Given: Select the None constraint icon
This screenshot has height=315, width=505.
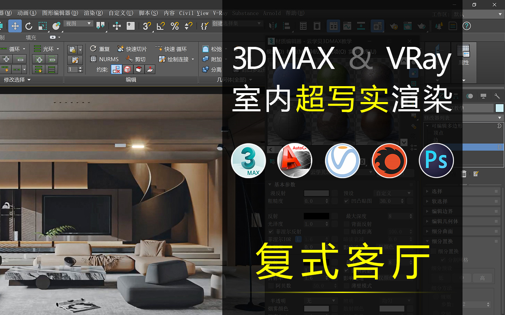Looking at the screenshot, I should tap(116, 69).
